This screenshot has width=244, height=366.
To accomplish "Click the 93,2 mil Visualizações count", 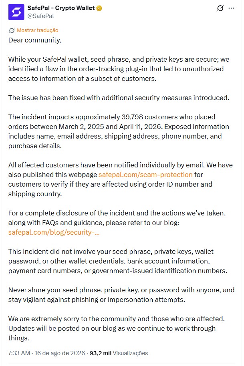I will click(119, 353).
